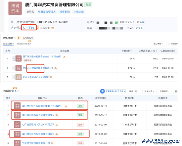Click the 控股股东 label under first shareholder
The image size is (182, 146).
27,60
